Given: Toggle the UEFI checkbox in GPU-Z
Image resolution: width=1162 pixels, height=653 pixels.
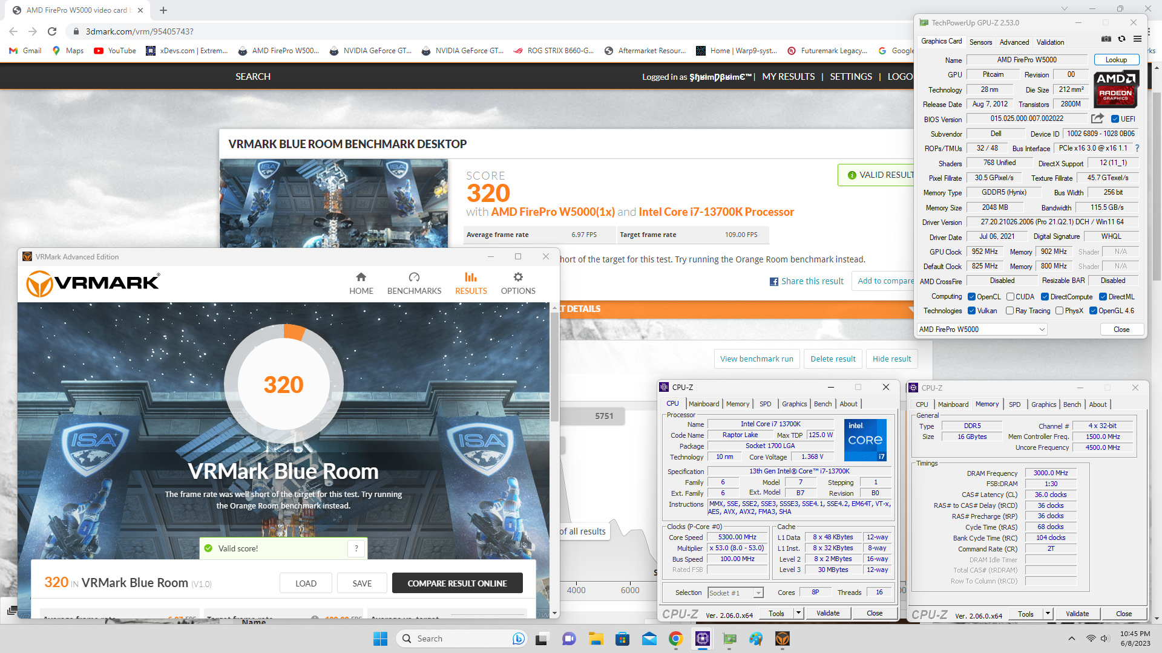Looking at the screenshot, I should pyautogui.click(x=1115, y=119).
